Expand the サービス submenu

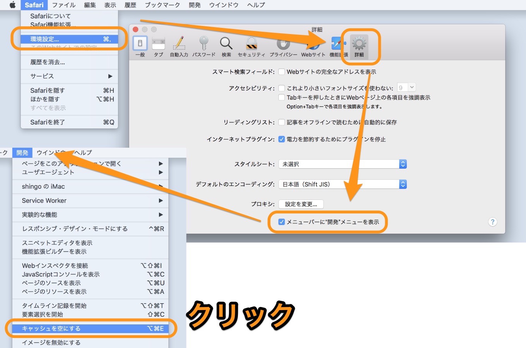point(69,76)
